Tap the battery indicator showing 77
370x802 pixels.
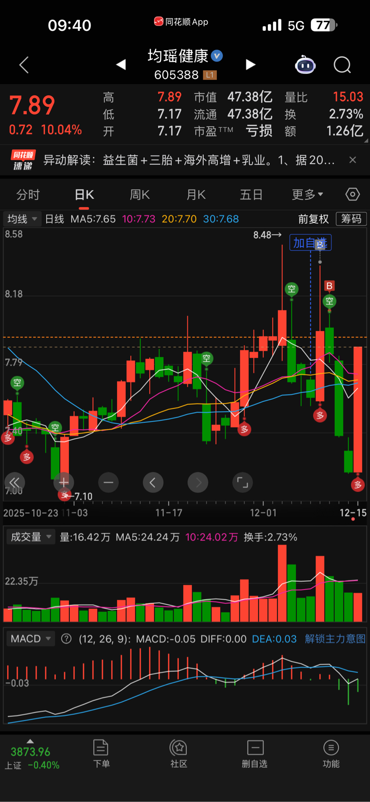[x=324, y=25]
